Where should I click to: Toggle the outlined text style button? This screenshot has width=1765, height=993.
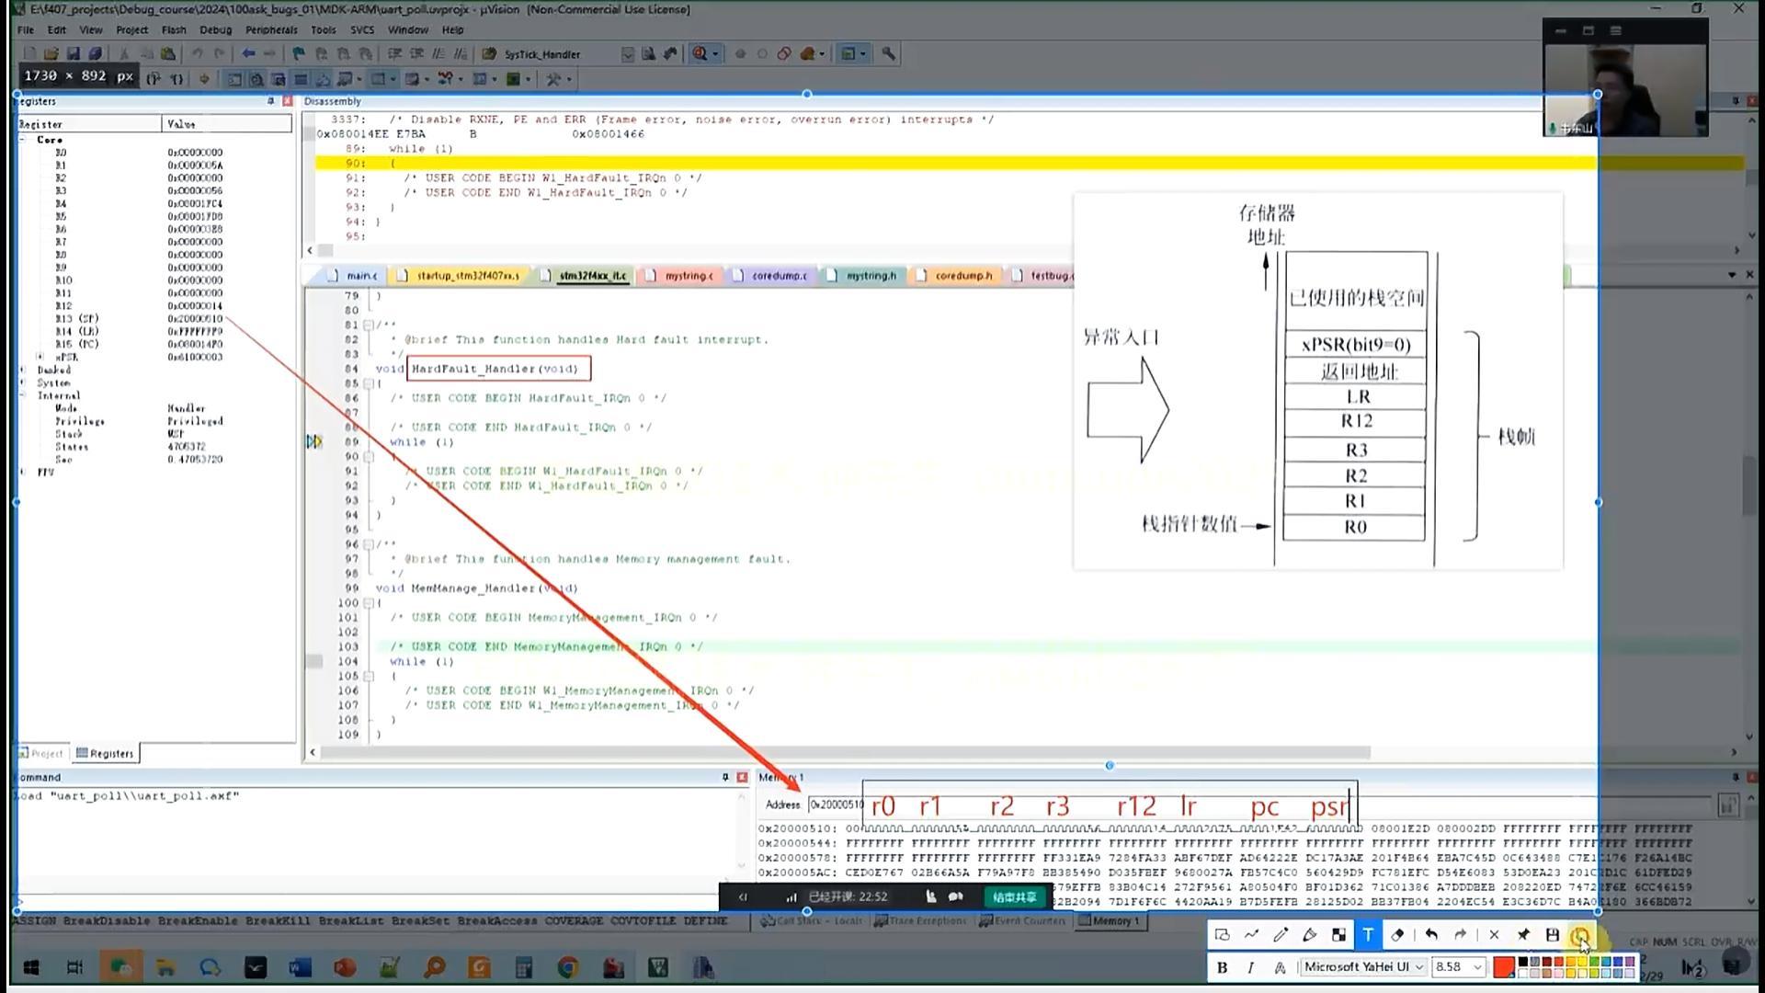point(1280,967)
